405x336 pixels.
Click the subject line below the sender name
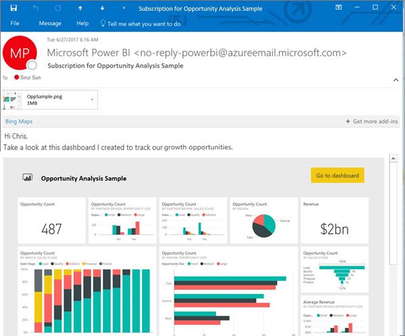click(x=116, y=66)
